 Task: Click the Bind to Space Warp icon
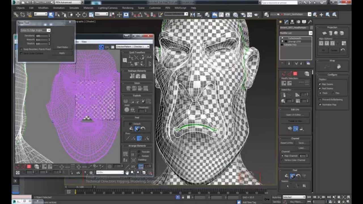[29, 14]
